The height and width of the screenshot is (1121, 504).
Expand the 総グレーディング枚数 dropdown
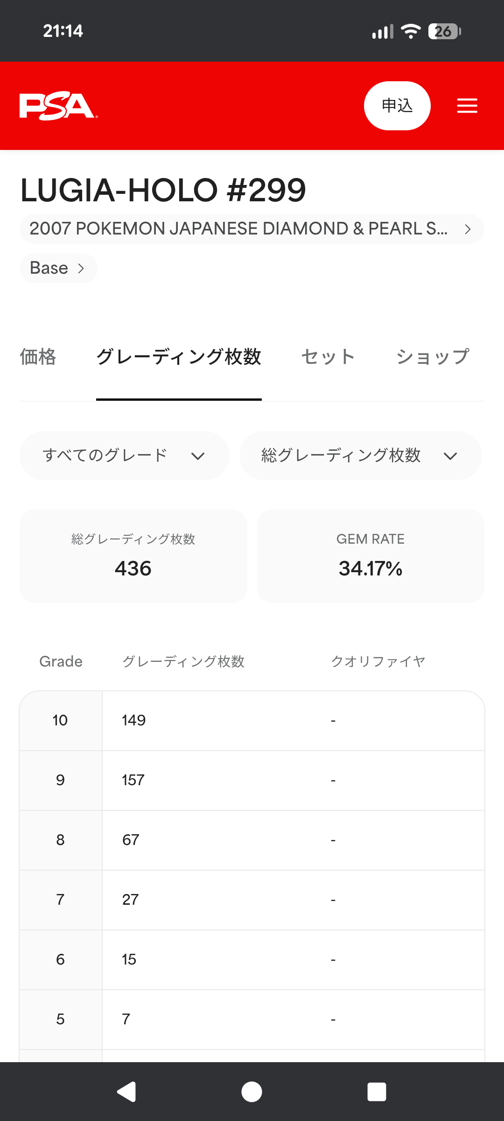pos(360,455)
